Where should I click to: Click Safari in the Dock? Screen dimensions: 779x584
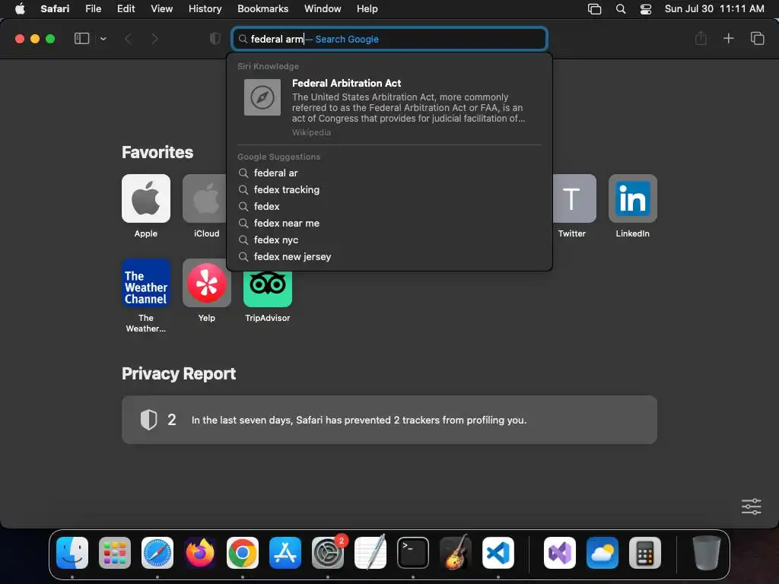click(x=157, y=553)
